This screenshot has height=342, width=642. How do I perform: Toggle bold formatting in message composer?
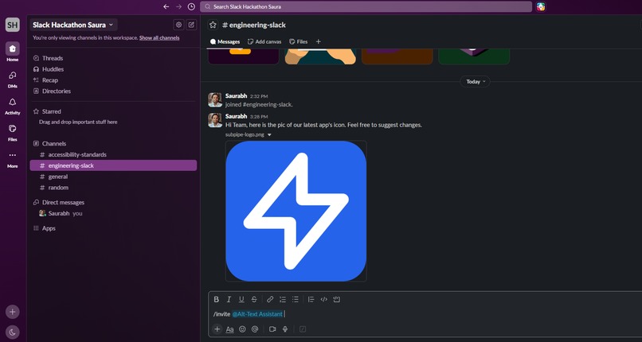point(216,300)
